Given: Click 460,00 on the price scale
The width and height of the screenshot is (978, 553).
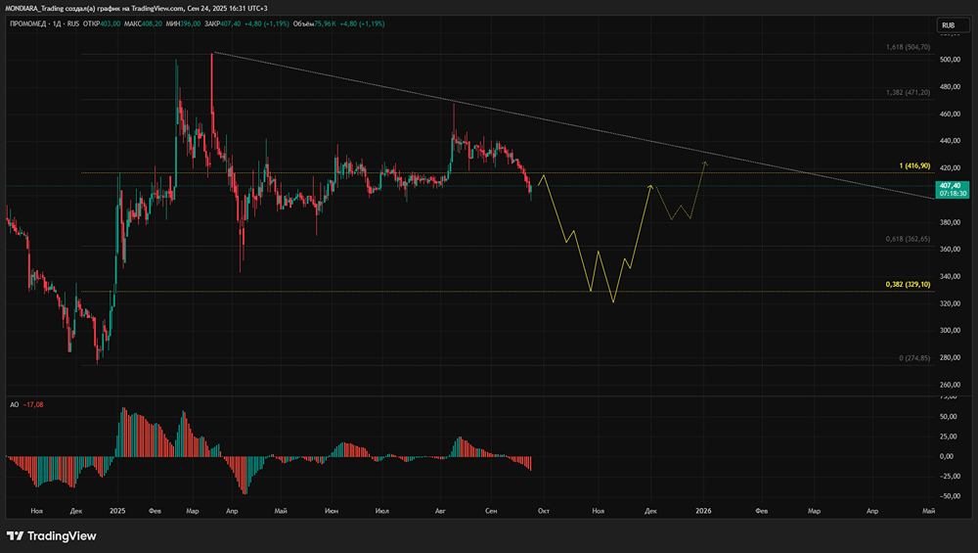Looking at the screenshot, I should (950, 114).
